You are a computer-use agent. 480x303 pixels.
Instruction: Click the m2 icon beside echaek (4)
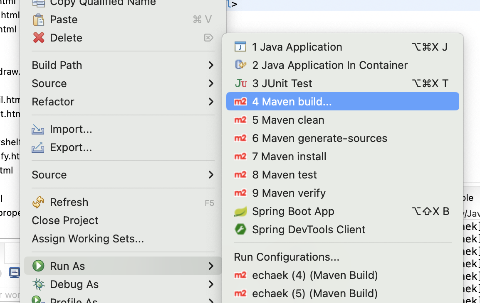tap(240, 275)
